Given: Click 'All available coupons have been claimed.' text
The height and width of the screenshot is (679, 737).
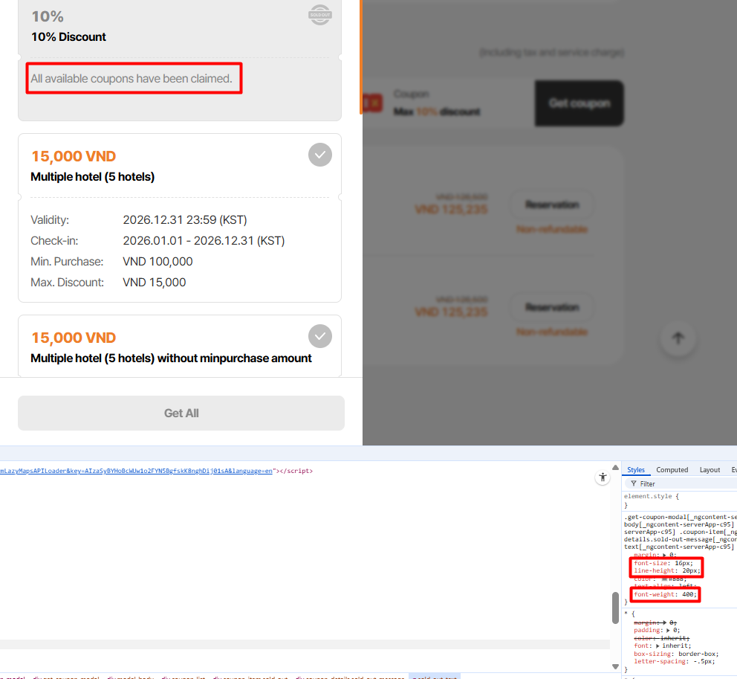Looking at the screenshot, I should tap(132, 79).
